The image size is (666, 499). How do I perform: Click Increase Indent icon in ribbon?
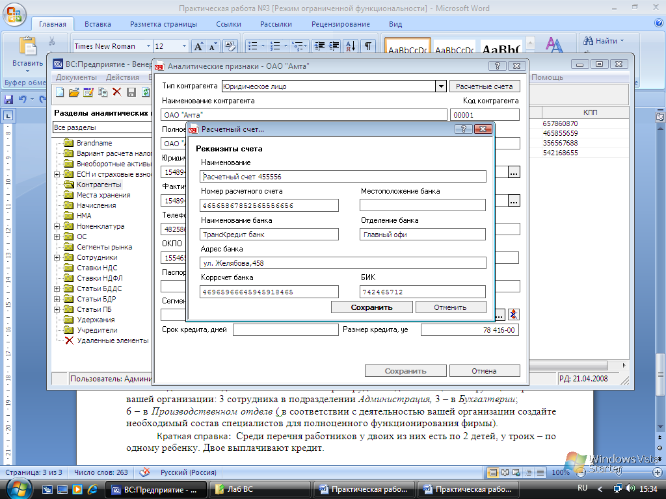click(334, 46)
